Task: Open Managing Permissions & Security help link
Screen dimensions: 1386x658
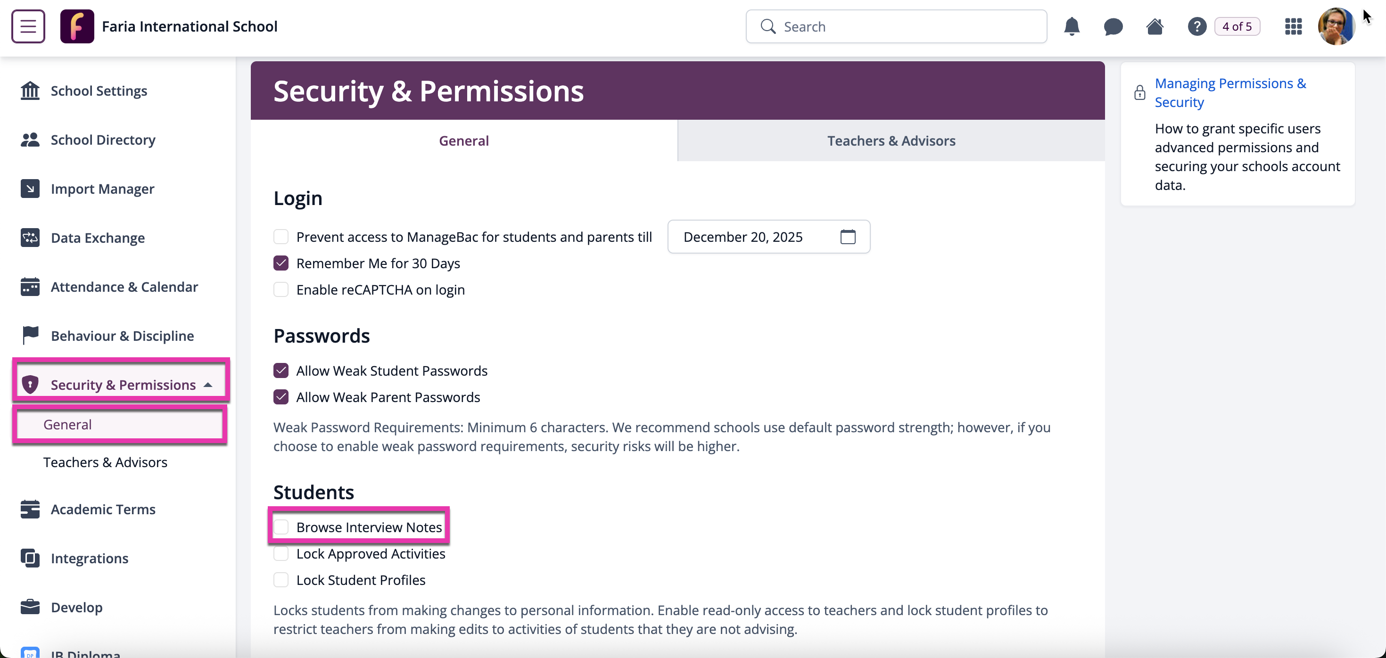Action: (x=1230, y=92)
